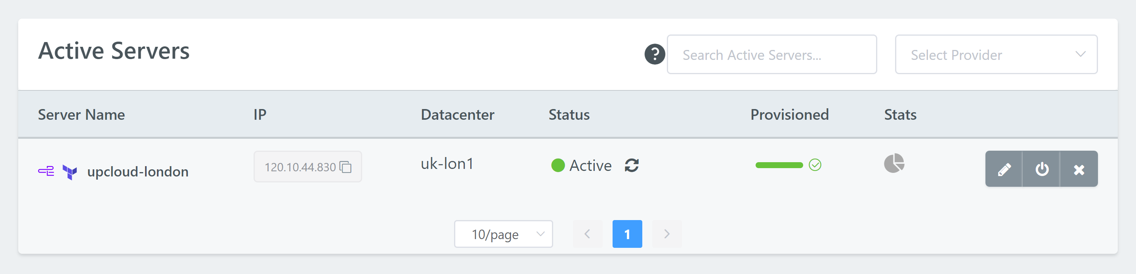1136x274 pixels.
Task: Click the next page arrow
Action: (x=667, y=234)
